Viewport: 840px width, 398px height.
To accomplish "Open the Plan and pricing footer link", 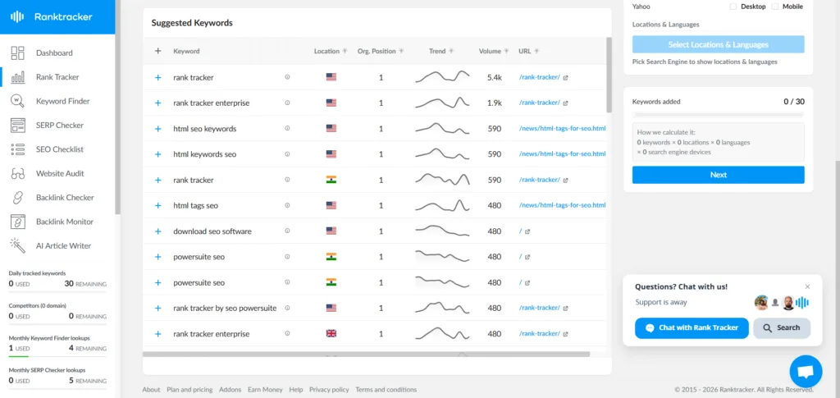I will (x=189, y=390).
